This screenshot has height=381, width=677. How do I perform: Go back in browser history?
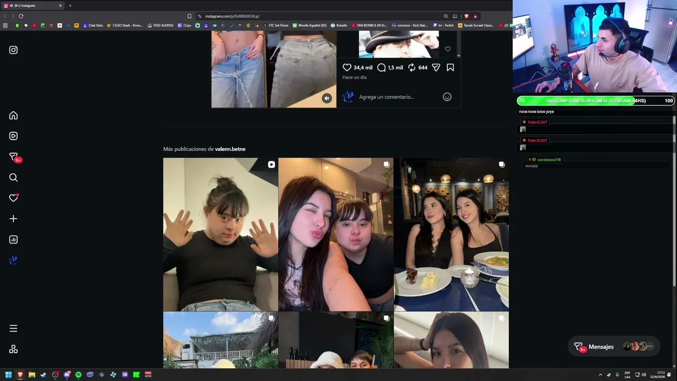click(6, 16)
